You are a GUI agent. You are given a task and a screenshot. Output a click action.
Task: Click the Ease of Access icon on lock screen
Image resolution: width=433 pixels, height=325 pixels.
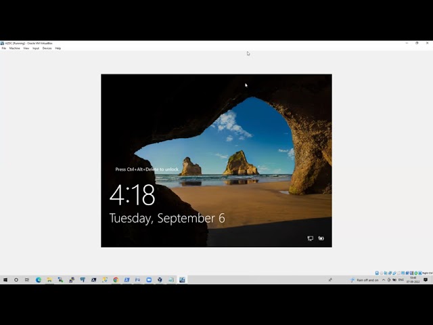pyautogui.click(x=321, y=238)
